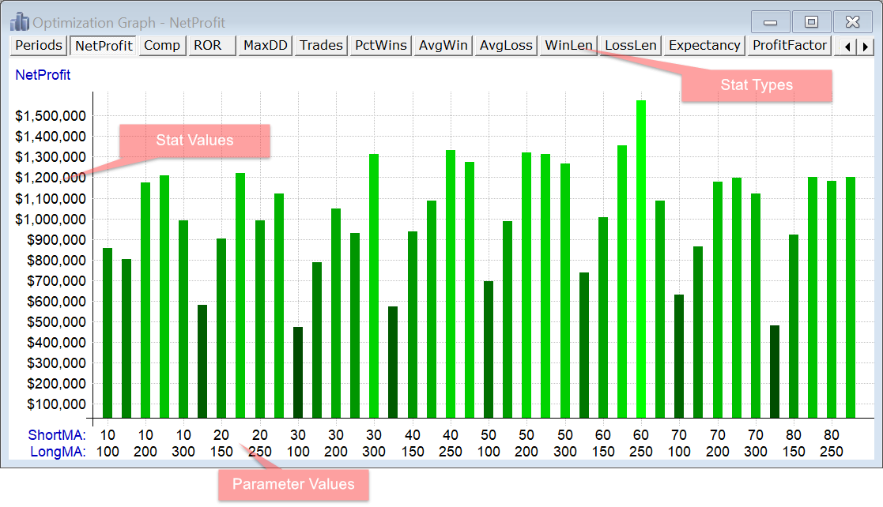Switch to the MaxDD tab

click(265, 46)
